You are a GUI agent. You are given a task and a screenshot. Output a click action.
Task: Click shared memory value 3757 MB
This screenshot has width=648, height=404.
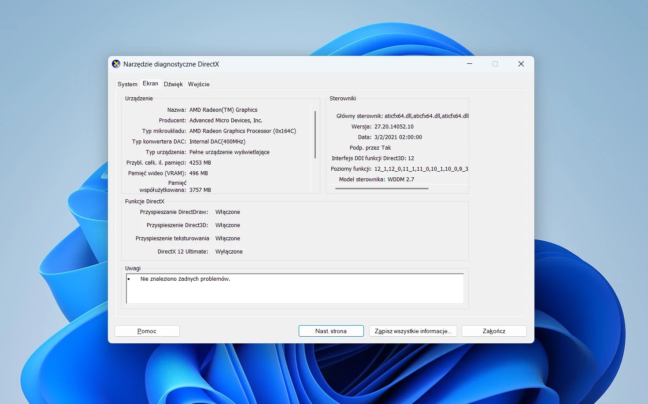[200, 190]
